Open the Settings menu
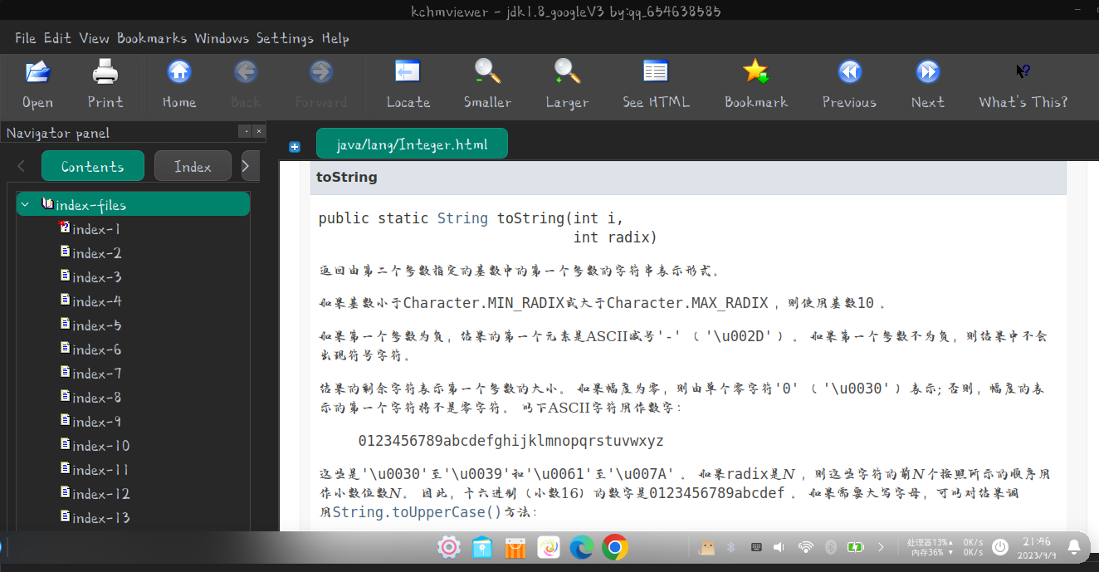 285,38
